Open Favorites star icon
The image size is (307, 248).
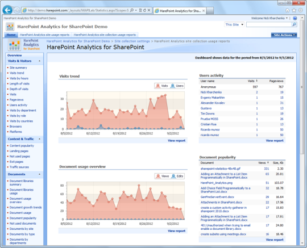tap(294, 10)
